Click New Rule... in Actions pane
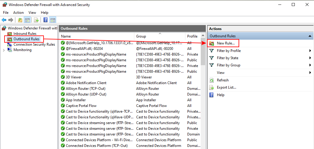The image size is (314, 149). [x=225, y=43]
